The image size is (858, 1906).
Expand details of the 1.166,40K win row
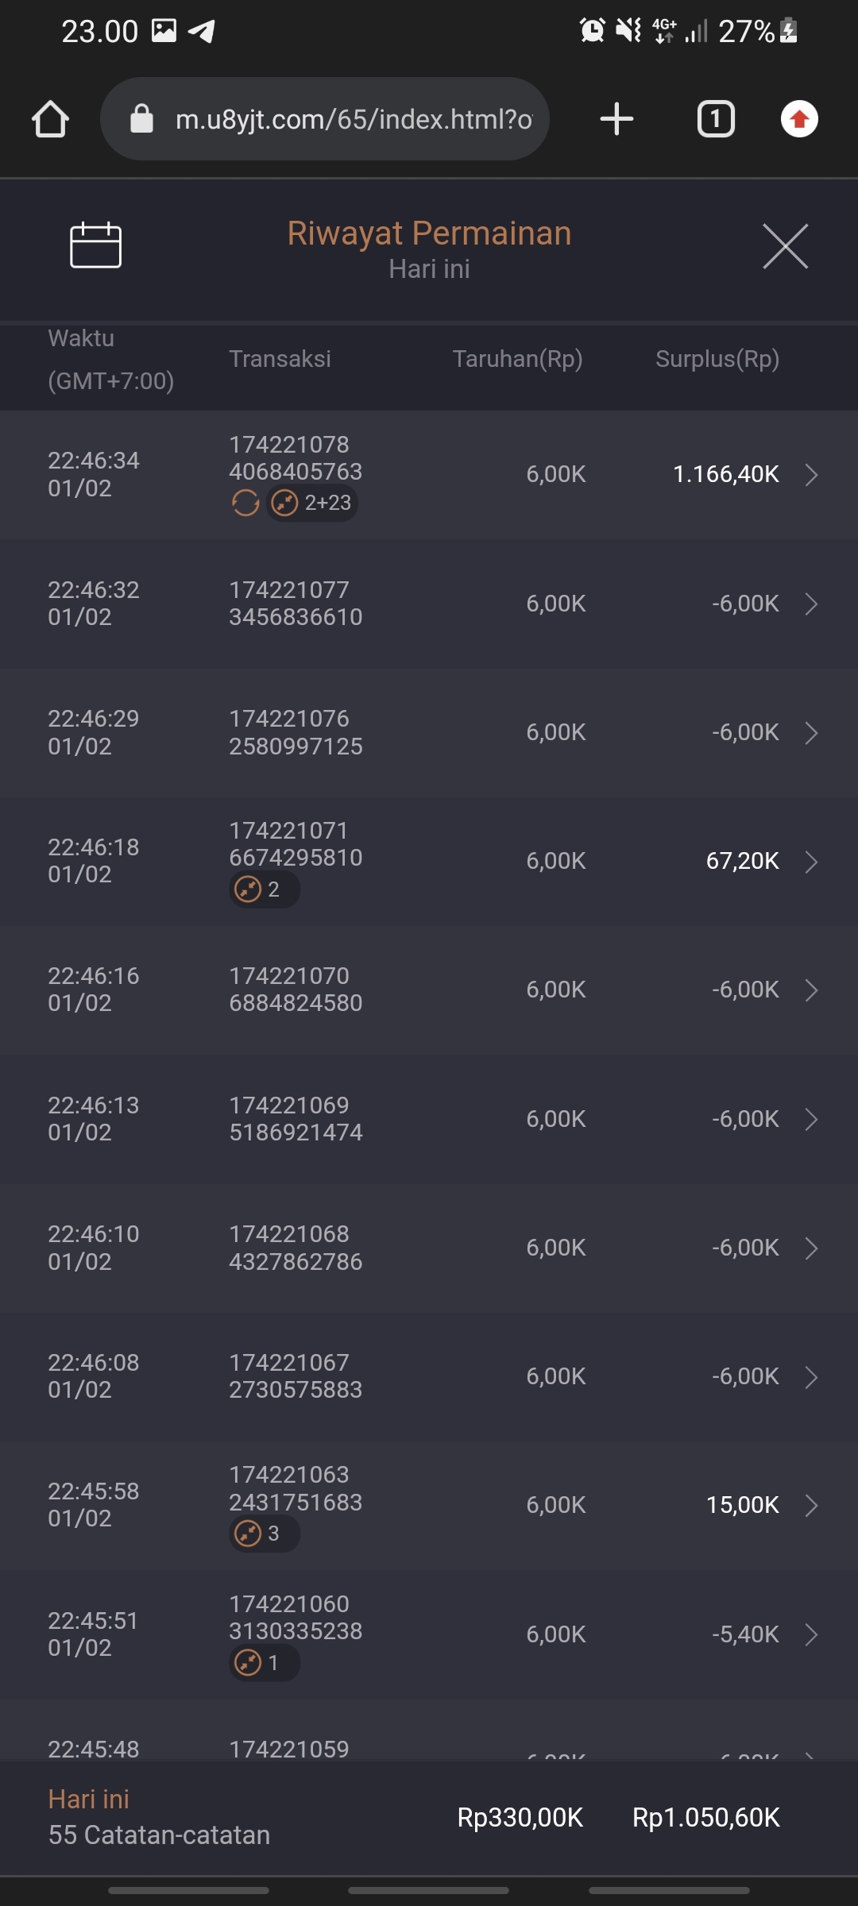[811, 475]
